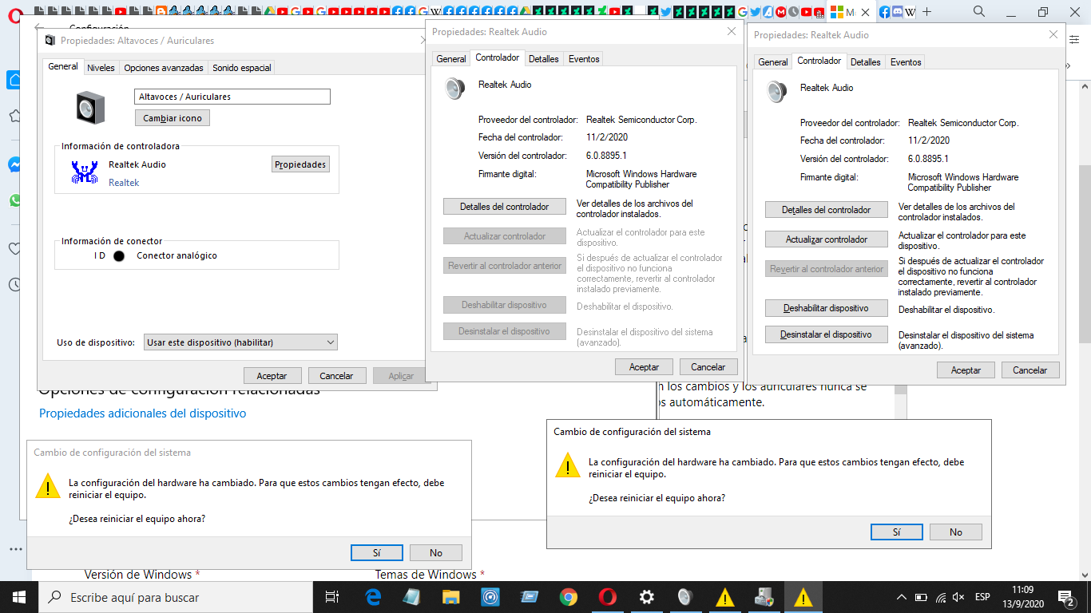
Task: Select the speaker sound window on taskbar
Action: coord(685,597)
